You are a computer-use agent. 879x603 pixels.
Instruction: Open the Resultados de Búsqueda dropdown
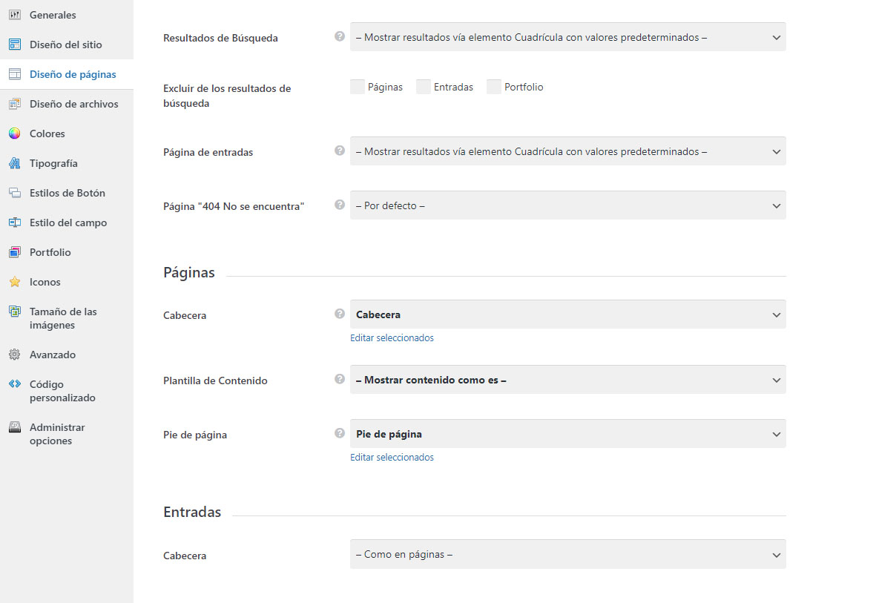click(x=568, y=37)
